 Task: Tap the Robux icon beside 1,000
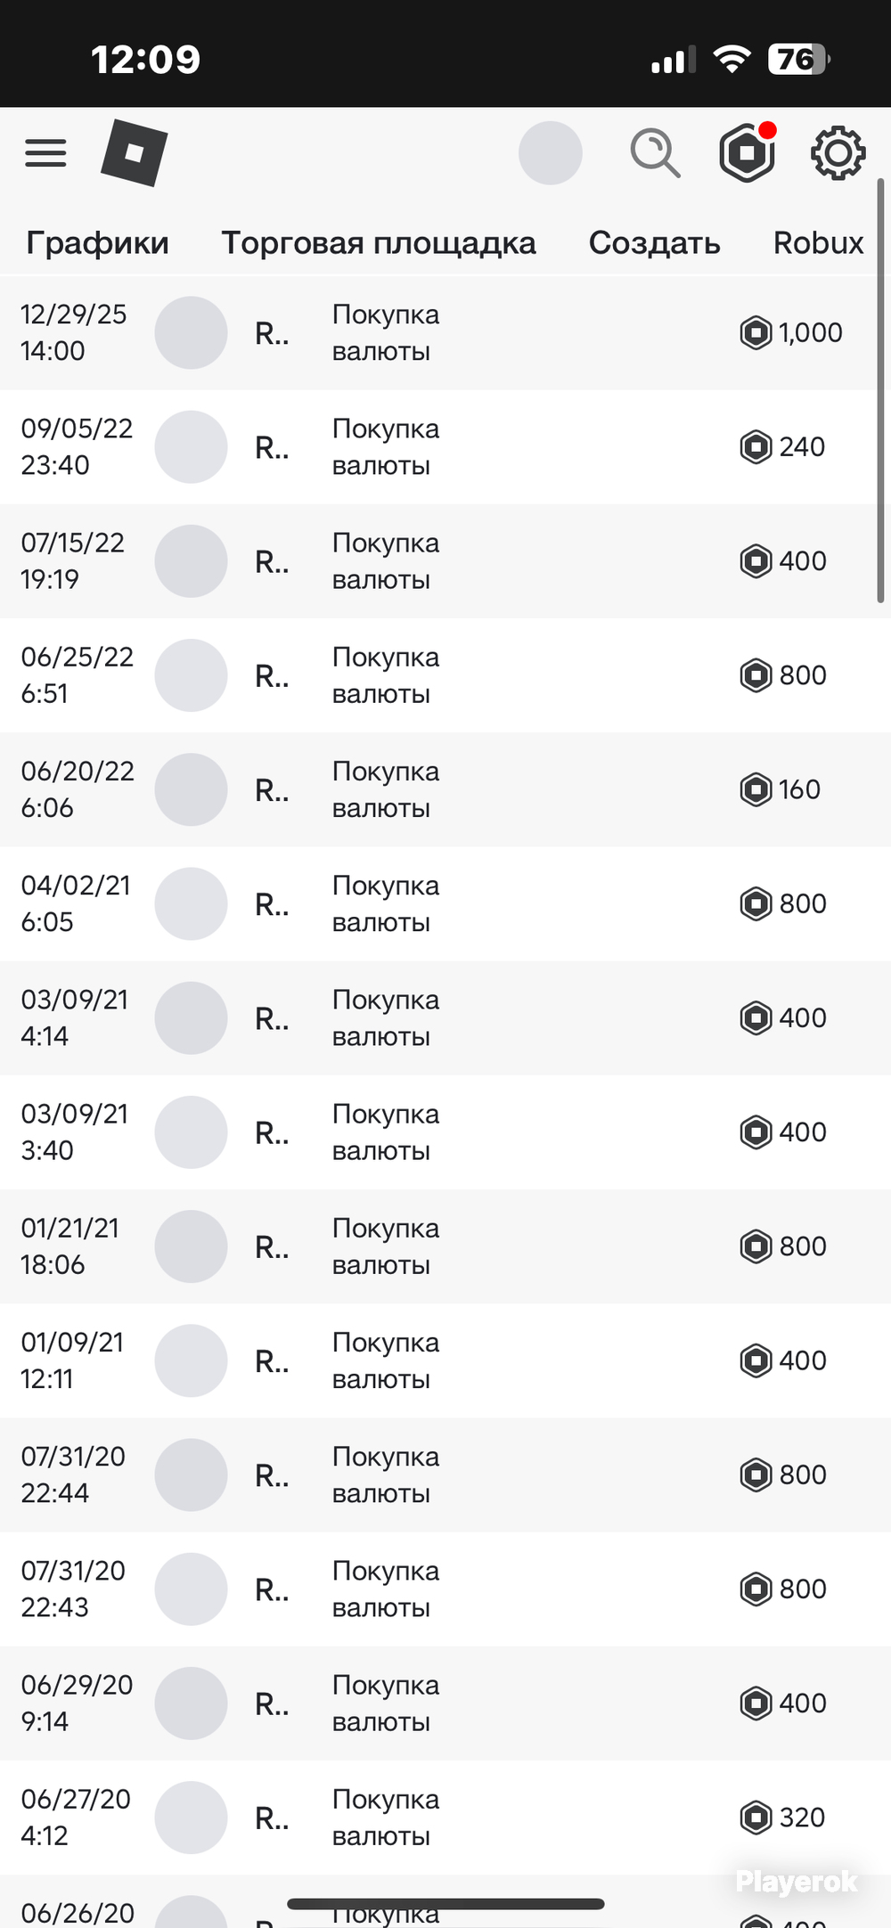[x=756, y=333]
